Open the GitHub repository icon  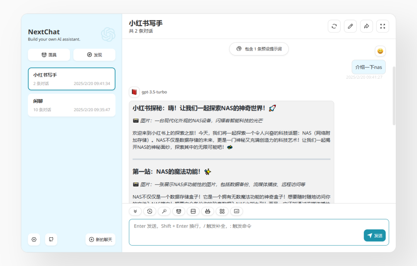coord(51,239)
